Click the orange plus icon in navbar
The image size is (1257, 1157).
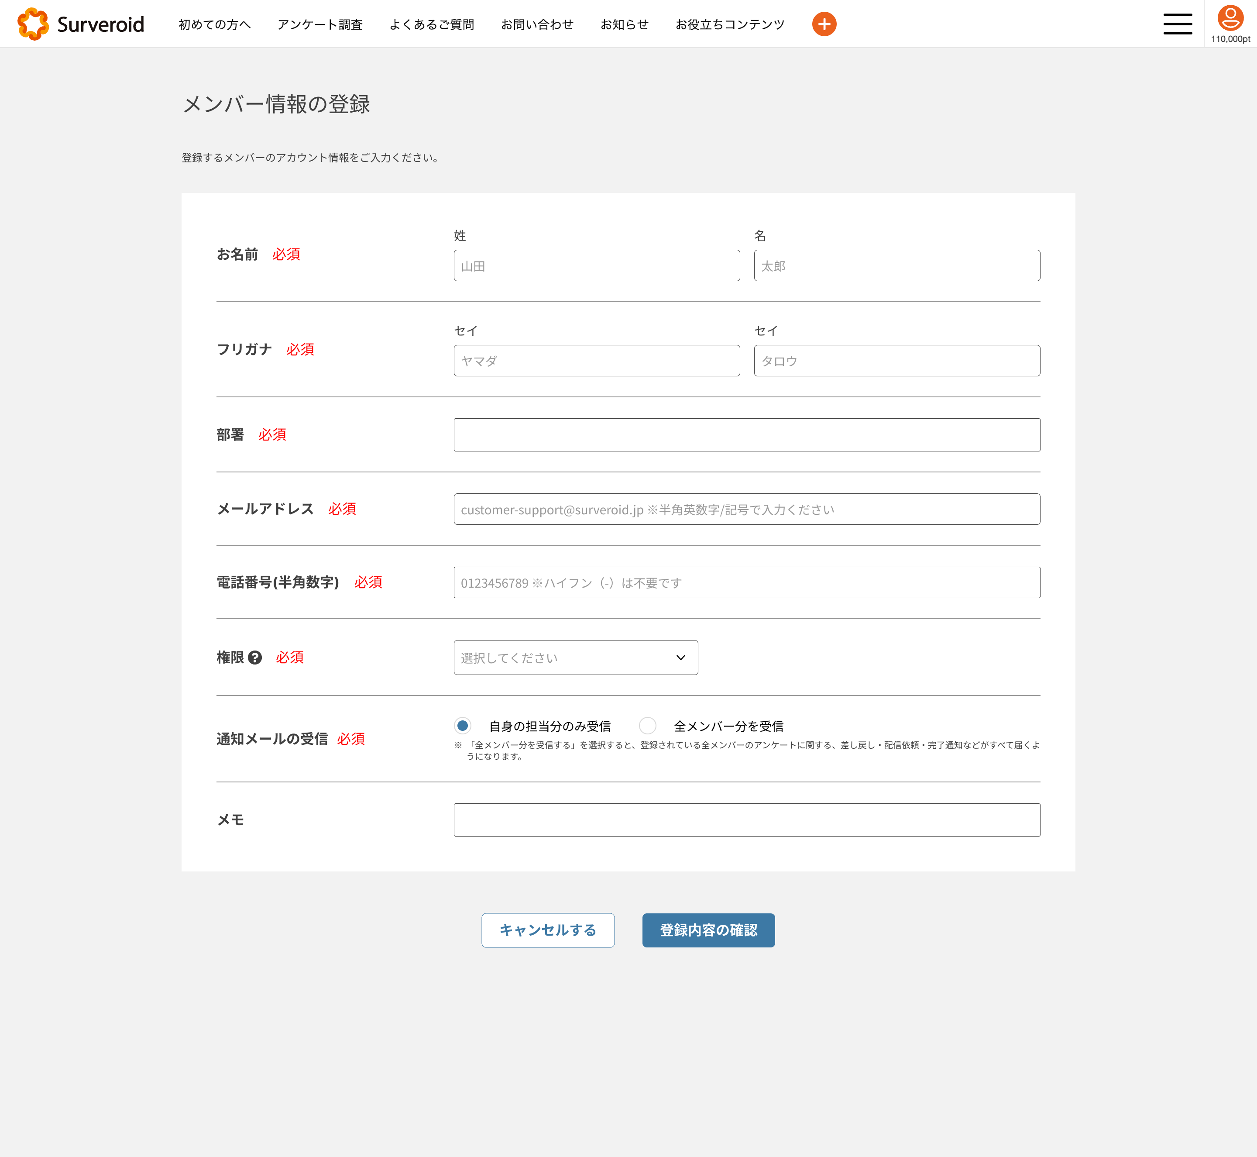pyautogui.click(x=824, y=24)
